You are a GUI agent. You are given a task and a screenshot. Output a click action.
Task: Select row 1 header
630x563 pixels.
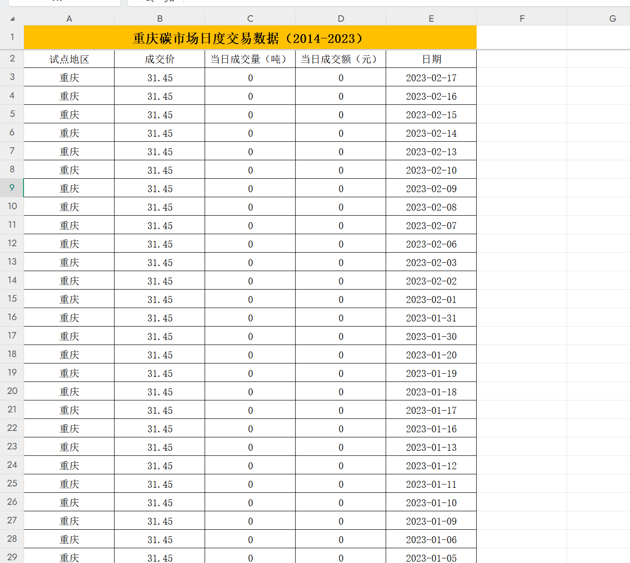[12, 37]
